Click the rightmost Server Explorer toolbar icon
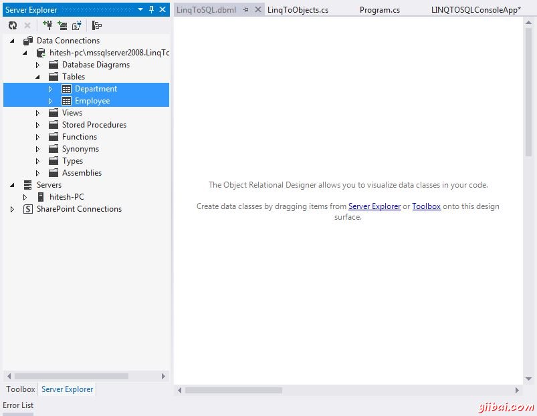The image size is (537, 416). tap(97, 25)
